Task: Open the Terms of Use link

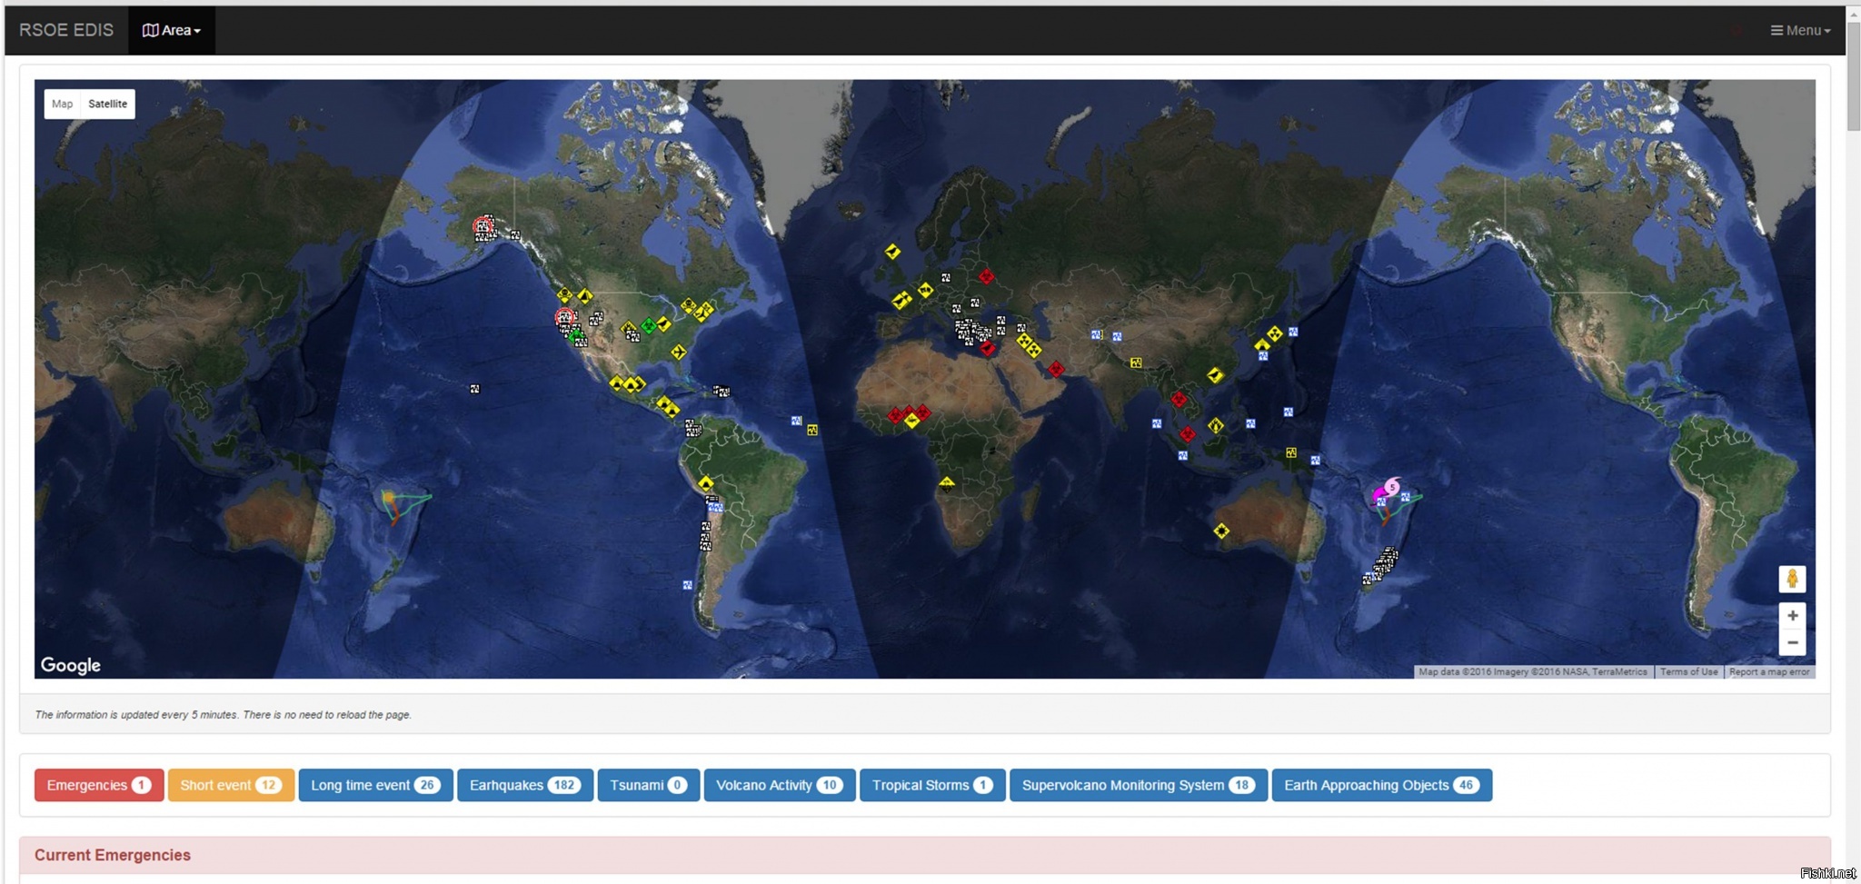Action: pyautogui.click(x=1688, y=672)
